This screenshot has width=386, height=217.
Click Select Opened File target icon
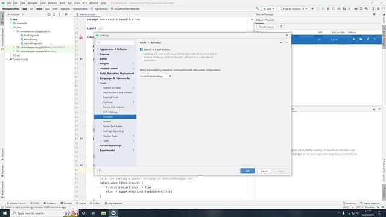point(49,14)
